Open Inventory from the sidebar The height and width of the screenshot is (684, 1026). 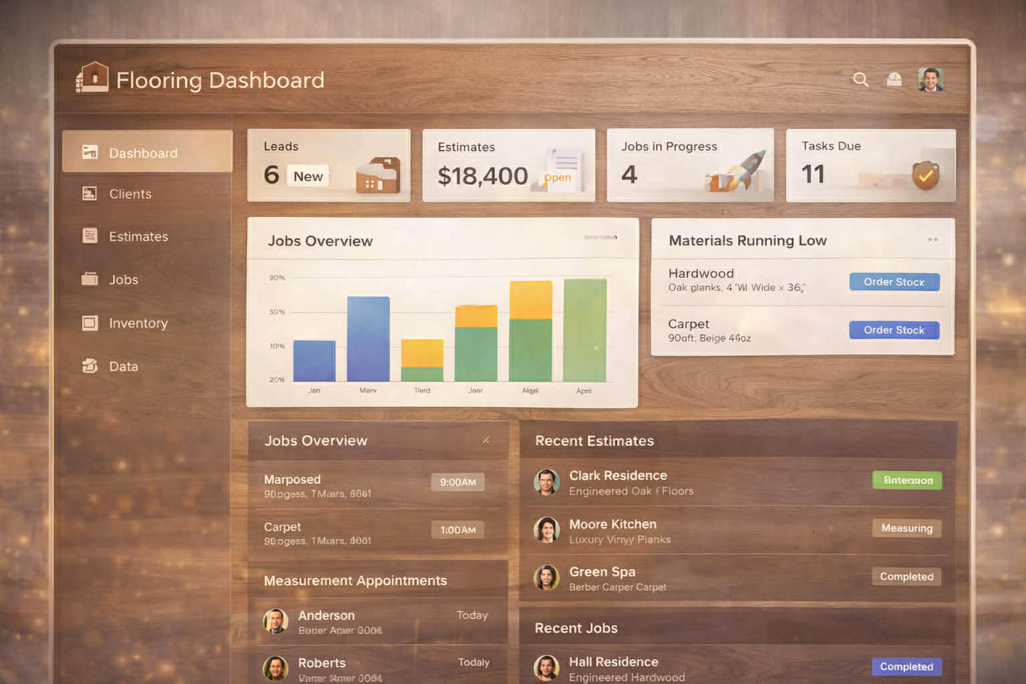[138, 323]
